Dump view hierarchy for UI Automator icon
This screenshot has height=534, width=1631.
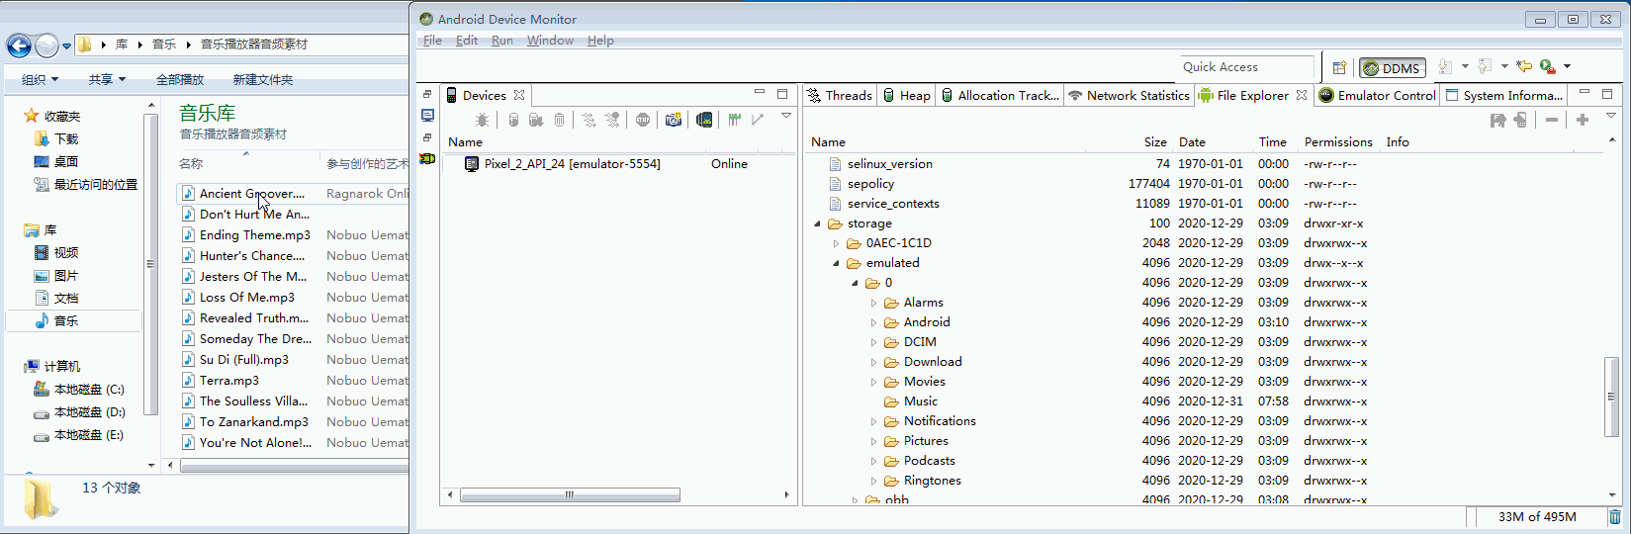[704, 120]
